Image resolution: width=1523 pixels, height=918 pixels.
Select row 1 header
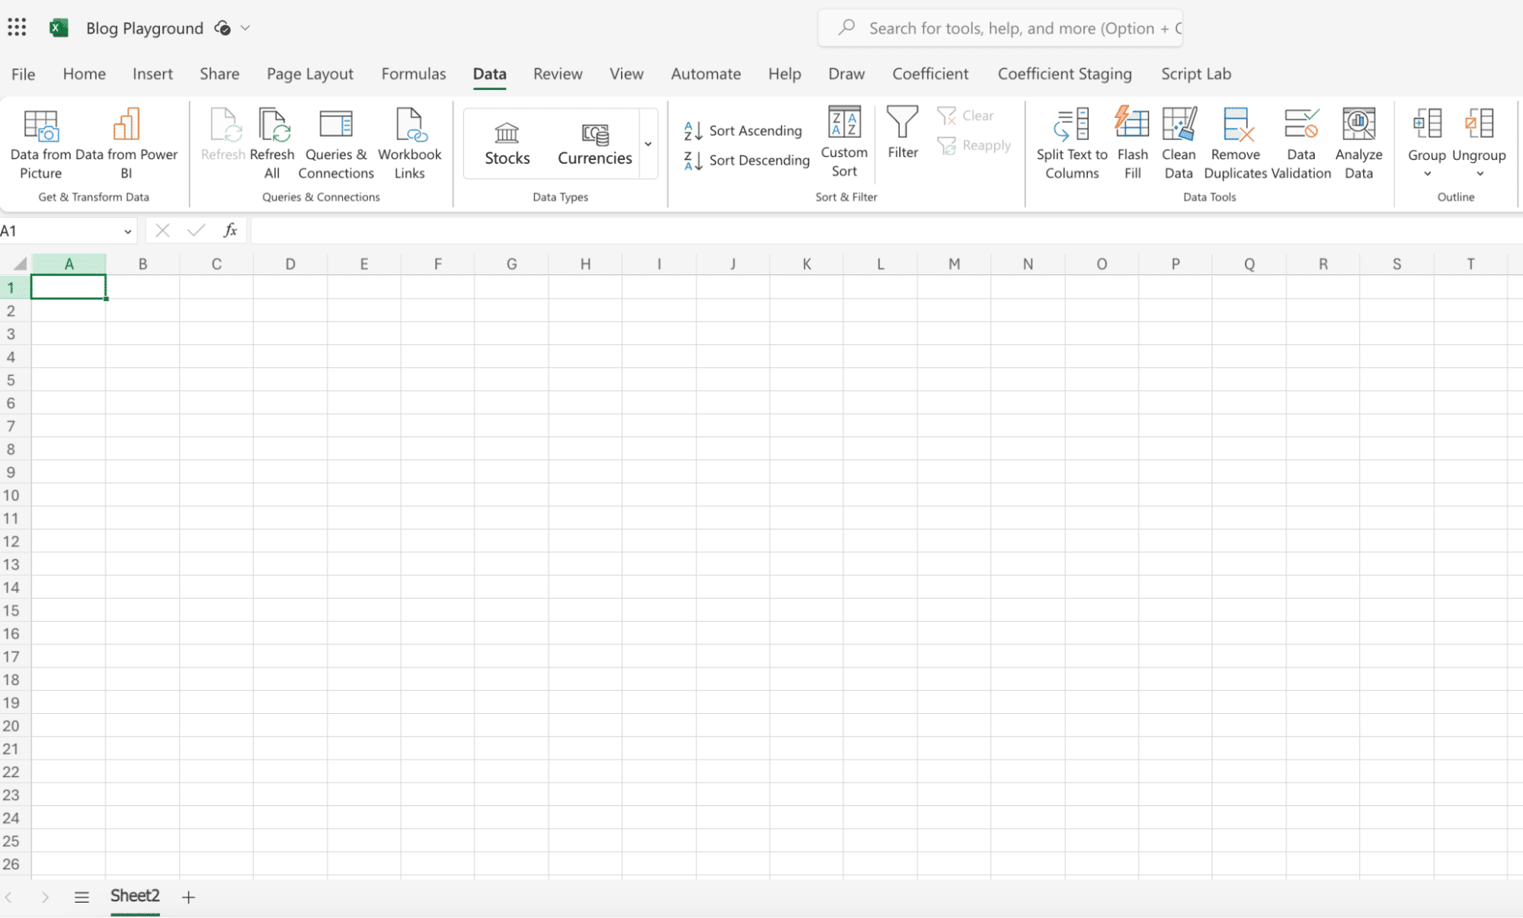pyautogui.click(x=14, y=287)
